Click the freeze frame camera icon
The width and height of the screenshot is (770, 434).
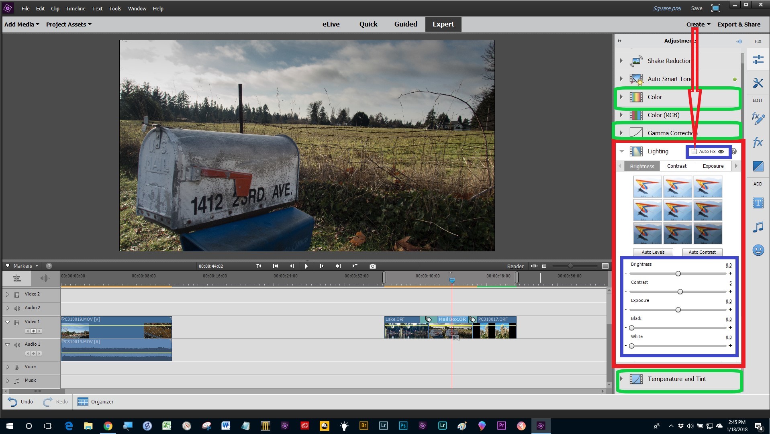pyautogui.click(x=372, y=266)
